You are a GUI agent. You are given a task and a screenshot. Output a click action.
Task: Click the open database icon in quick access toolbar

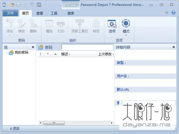click(x=12, y=5)
